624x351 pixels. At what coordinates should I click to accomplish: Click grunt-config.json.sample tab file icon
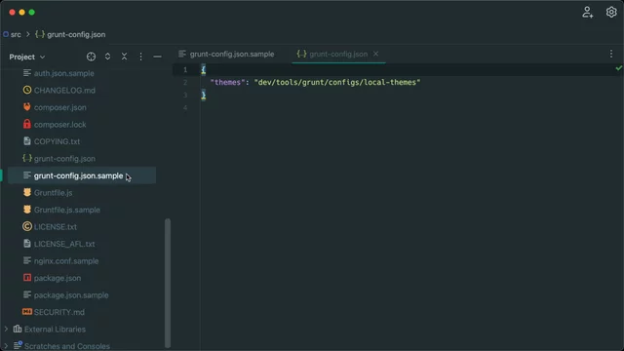coord(182,54)
